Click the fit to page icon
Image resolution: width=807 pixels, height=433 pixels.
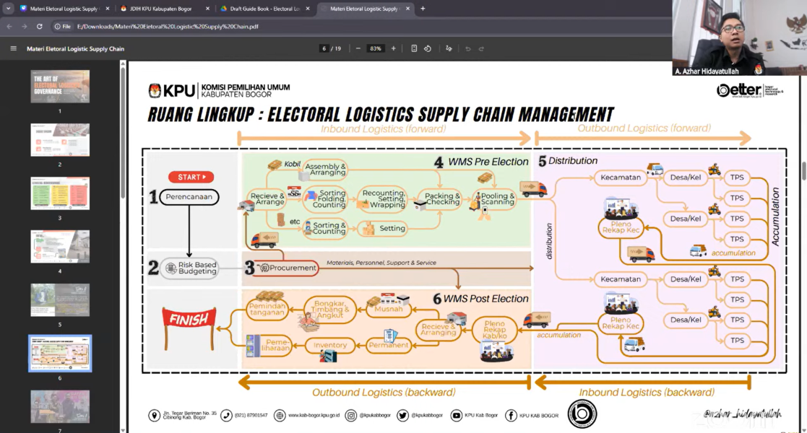(x=414, y=48)
